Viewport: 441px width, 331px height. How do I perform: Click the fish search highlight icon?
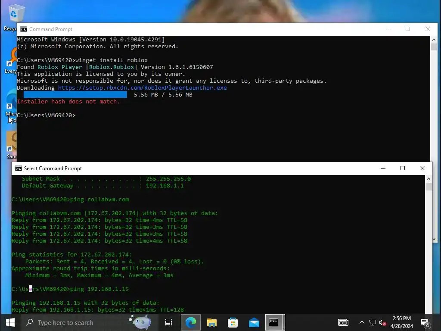(x=140, y=322)
